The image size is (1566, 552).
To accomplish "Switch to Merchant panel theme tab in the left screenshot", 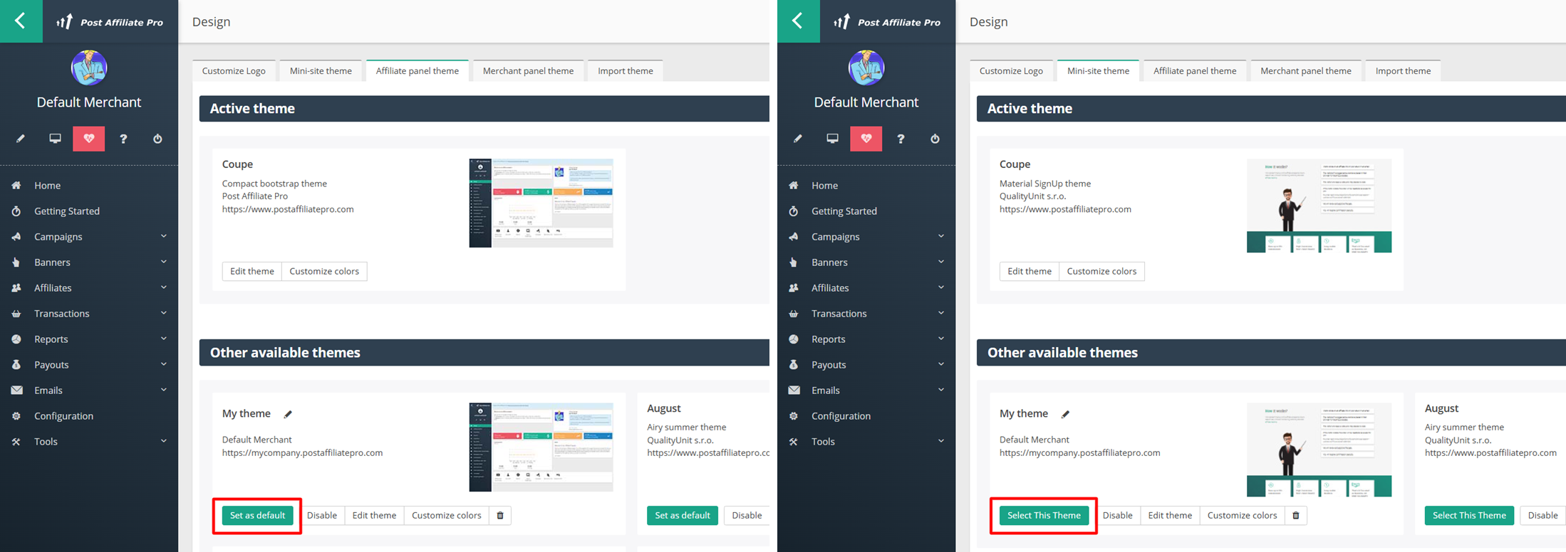I will click(x=528, y=71).
